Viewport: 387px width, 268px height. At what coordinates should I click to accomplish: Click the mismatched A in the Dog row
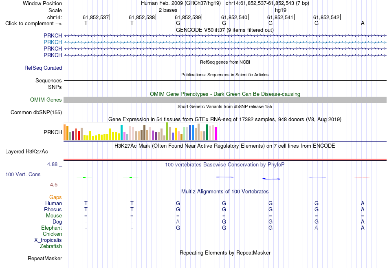pyautogui.click(x=178, y=222)
